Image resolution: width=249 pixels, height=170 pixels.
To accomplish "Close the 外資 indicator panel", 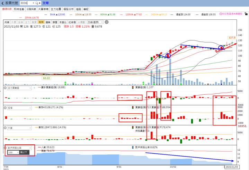I will pos(5,128).
